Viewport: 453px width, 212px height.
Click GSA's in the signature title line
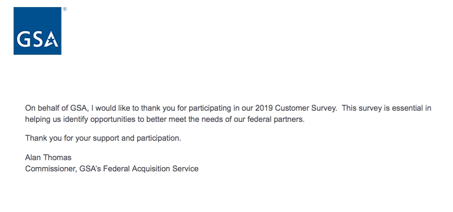[90, 169]
